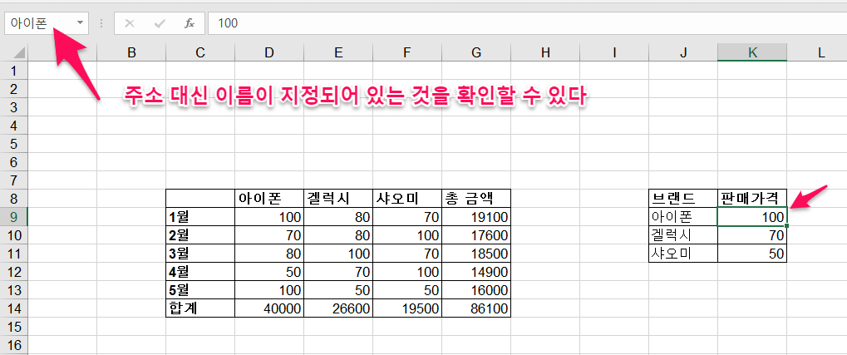Click the 5월 row label cell
Viewport: 847px width, 355px height.
pyautogui.click(x=200, y=290)
